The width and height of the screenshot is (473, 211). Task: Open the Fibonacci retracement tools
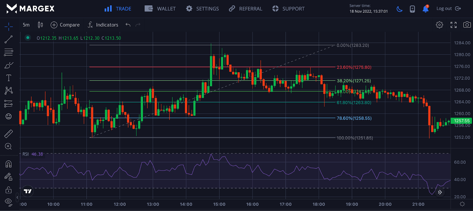coord(9,52)
